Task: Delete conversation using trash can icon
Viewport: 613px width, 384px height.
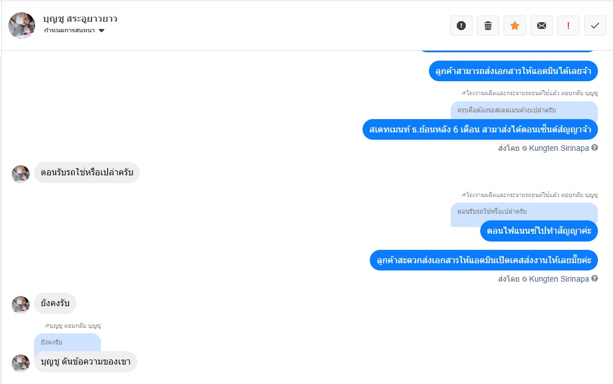Action: pos(488,26)
